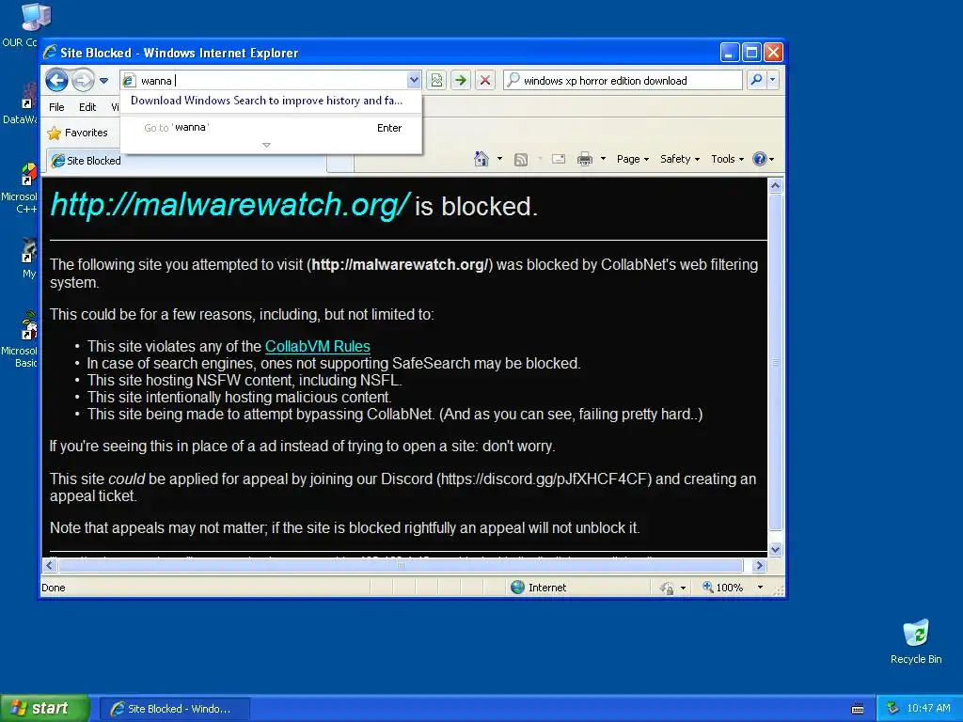Click the 'Done' status bar text

click(x=54, y=588)
